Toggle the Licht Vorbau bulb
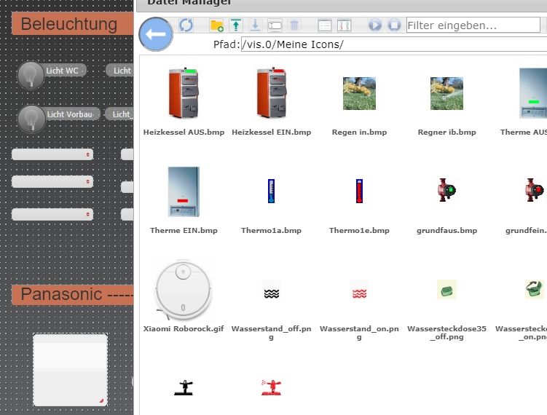Viewport: 547px width, 415px height. click(x=31, y=119)
